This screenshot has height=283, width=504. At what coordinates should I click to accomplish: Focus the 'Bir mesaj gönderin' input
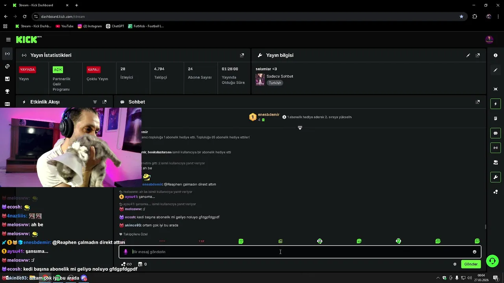(300, 252)
